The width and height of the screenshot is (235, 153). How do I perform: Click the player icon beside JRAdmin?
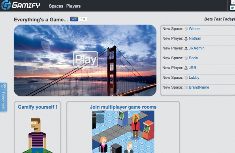click(x=186, y=49)
